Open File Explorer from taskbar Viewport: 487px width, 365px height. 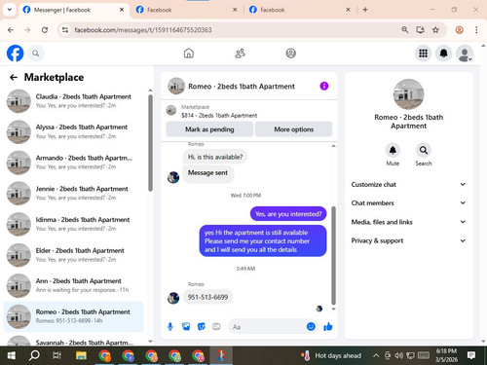coord(81,355)
